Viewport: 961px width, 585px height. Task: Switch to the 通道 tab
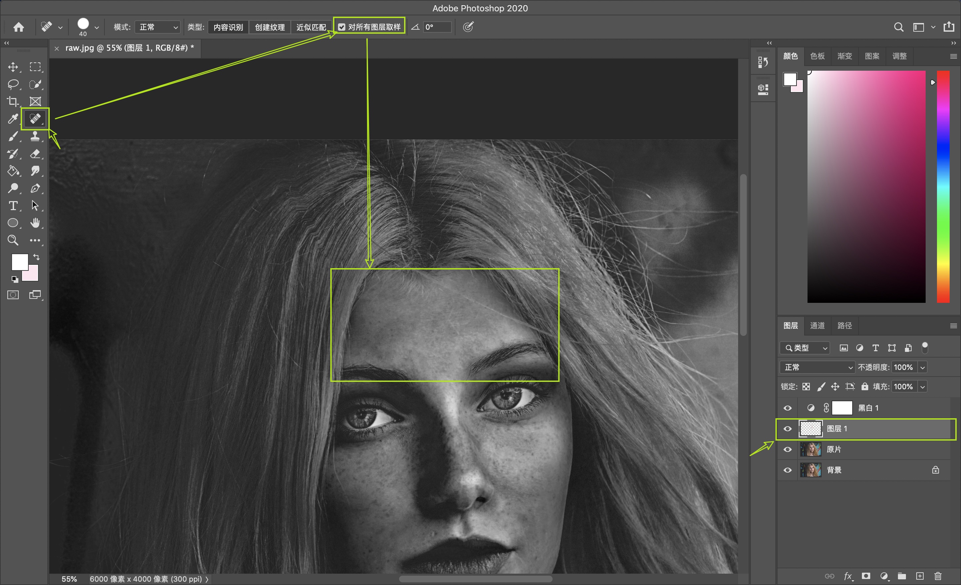817,326
